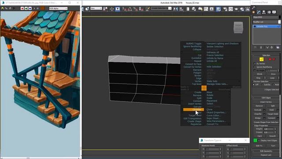Viewport: 282px width, 159px height.
Task: Select the Off preview selection radio button
Action: pos(254,84)
